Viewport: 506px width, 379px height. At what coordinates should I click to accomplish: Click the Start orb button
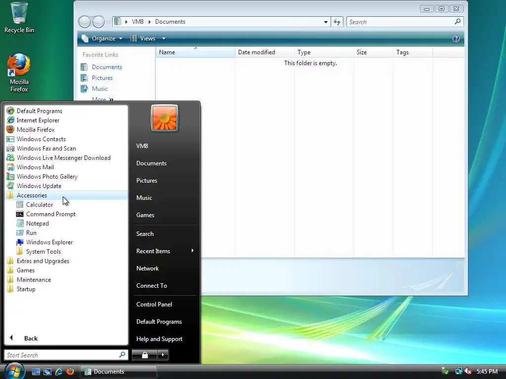[x=14, y=371]
